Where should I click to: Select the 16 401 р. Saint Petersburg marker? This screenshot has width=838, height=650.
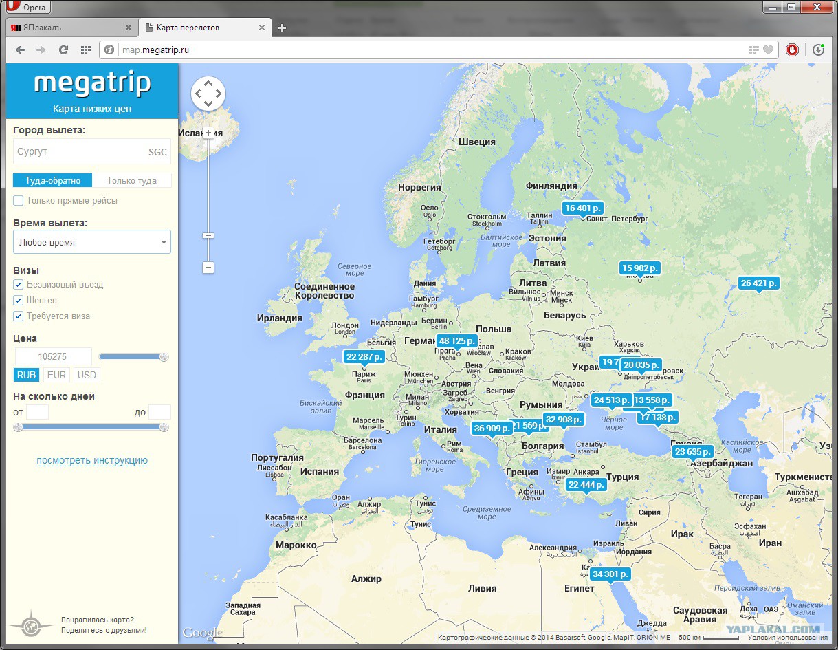pos(583,208)
